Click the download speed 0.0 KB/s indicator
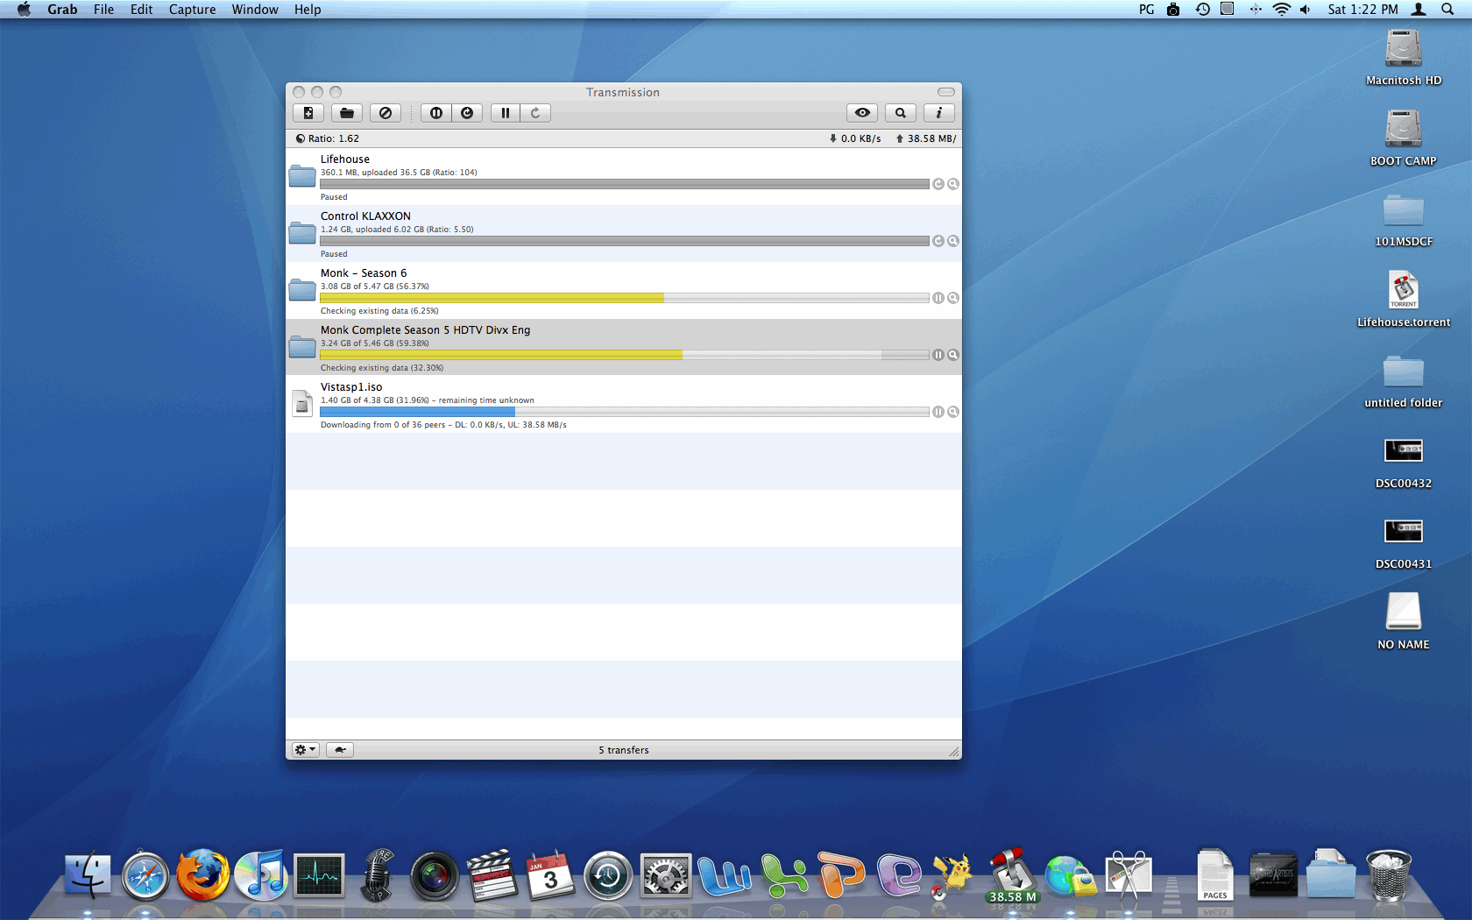1472x920 pixels. (x=855, y=138)
